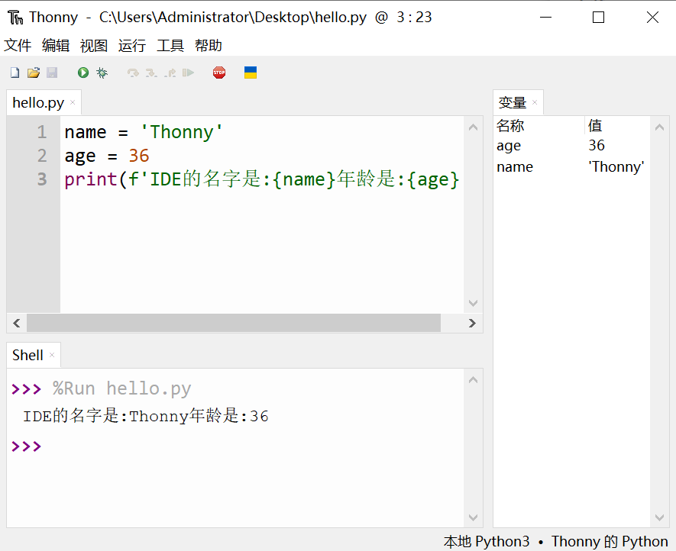This screenshot has height=551, width=676.
Task: Open the 工具 menu
Action: [170, 45]
